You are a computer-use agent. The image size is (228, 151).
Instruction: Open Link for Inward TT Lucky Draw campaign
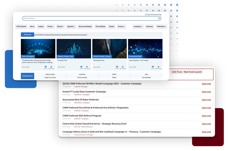point(206,92)
